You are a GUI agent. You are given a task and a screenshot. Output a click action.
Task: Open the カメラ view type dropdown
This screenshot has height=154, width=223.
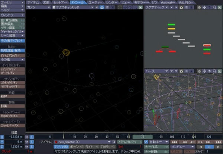click(39, 7)
